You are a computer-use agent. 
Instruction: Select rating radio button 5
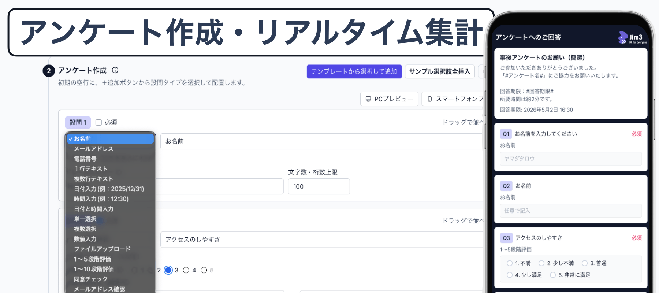click(204, 270)
